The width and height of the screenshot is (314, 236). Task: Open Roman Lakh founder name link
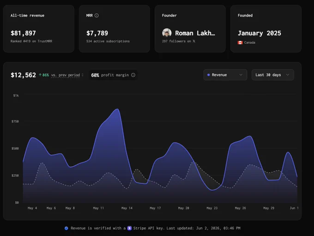[x=195, y=33]
